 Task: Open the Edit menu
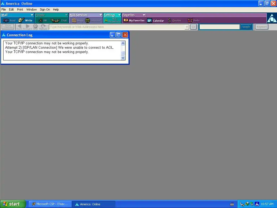pyautogui.click(x=11, y=9)
